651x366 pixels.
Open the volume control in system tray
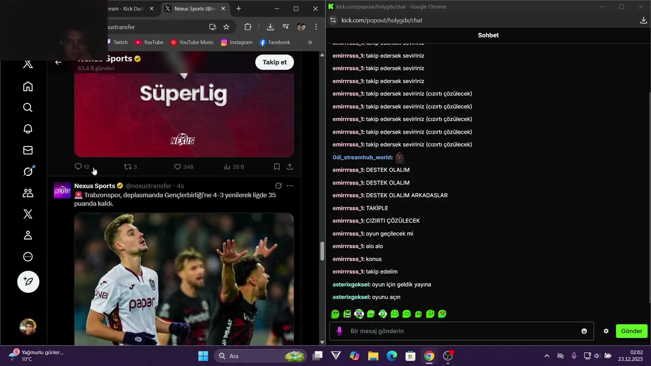click(597, 356)
